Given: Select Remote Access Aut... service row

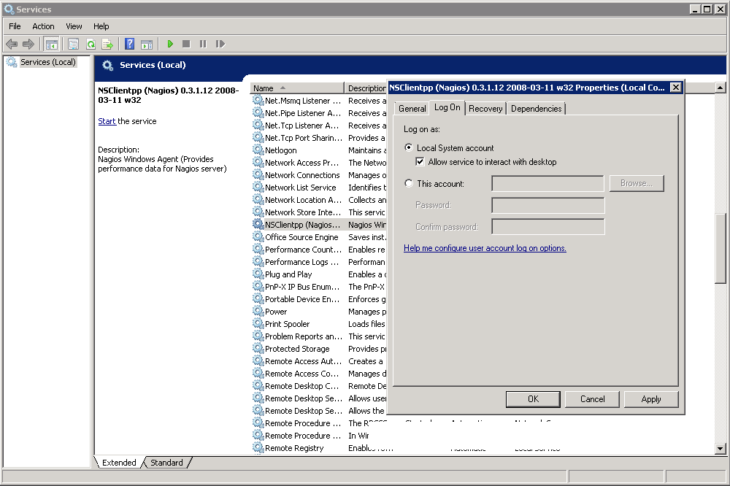Looking at the screenshot, I should point(320,361).
